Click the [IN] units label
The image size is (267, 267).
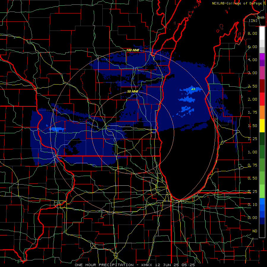coord(253,20)
